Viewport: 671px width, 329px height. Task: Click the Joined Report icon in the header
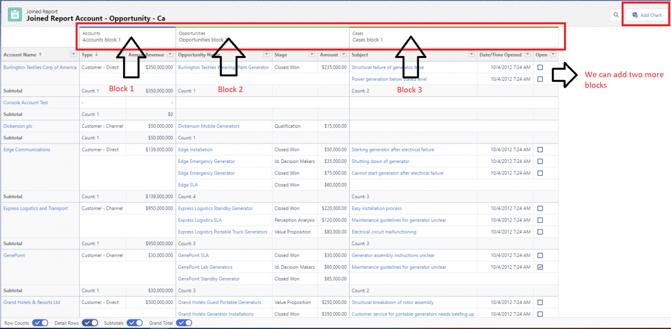click(x=14, y=14)
